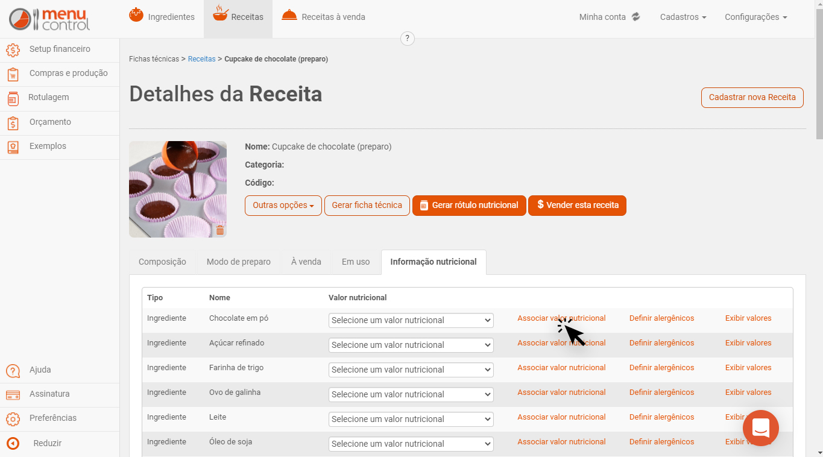
Task: Open nutritional value dropdown for Chocolate em pó
Action: coord(411,320)
